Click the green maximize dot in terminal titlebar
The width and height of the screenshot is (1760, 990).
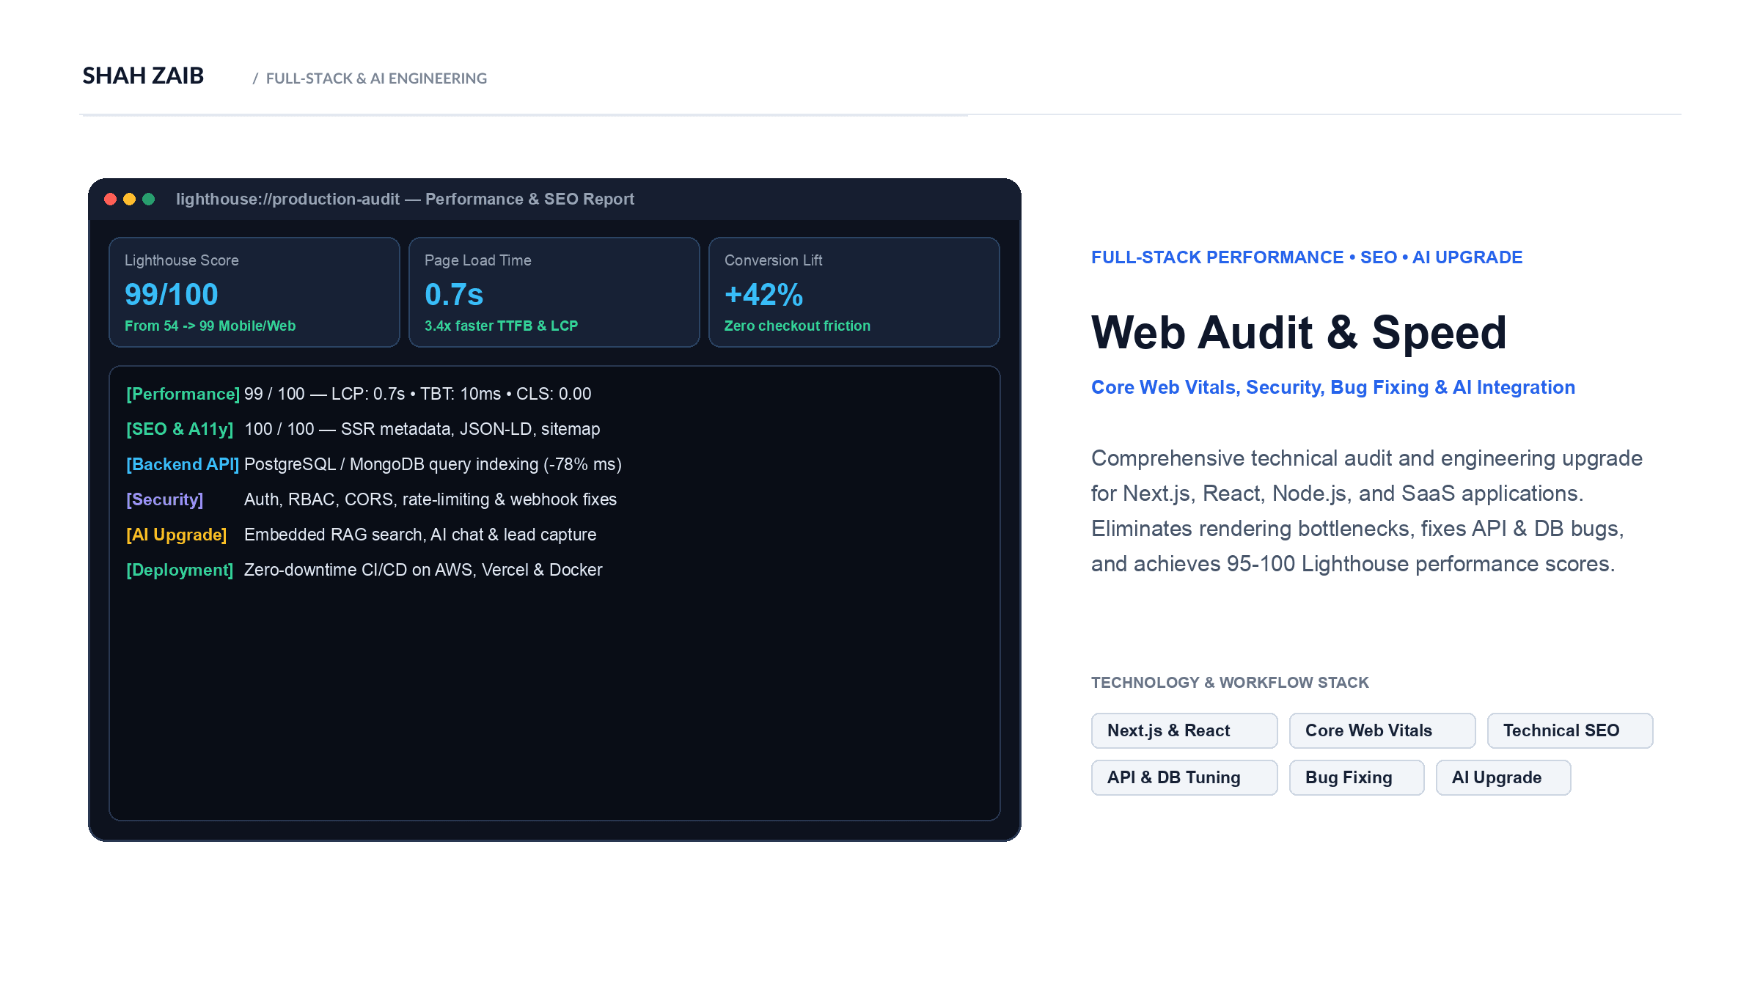click(149, 199)
